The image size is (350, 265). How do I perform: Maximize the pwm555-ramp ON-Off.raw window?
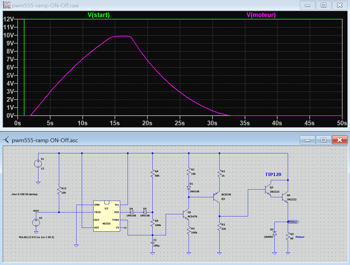[x=323, y=5]
